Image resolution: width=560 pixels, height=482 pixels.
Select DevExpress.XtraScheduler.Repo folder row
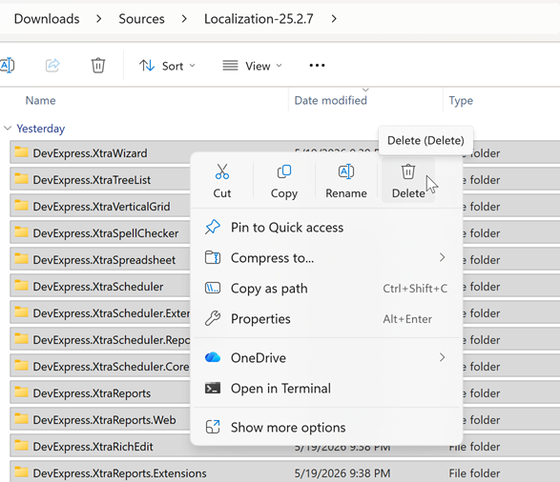(x=100, y=340)
